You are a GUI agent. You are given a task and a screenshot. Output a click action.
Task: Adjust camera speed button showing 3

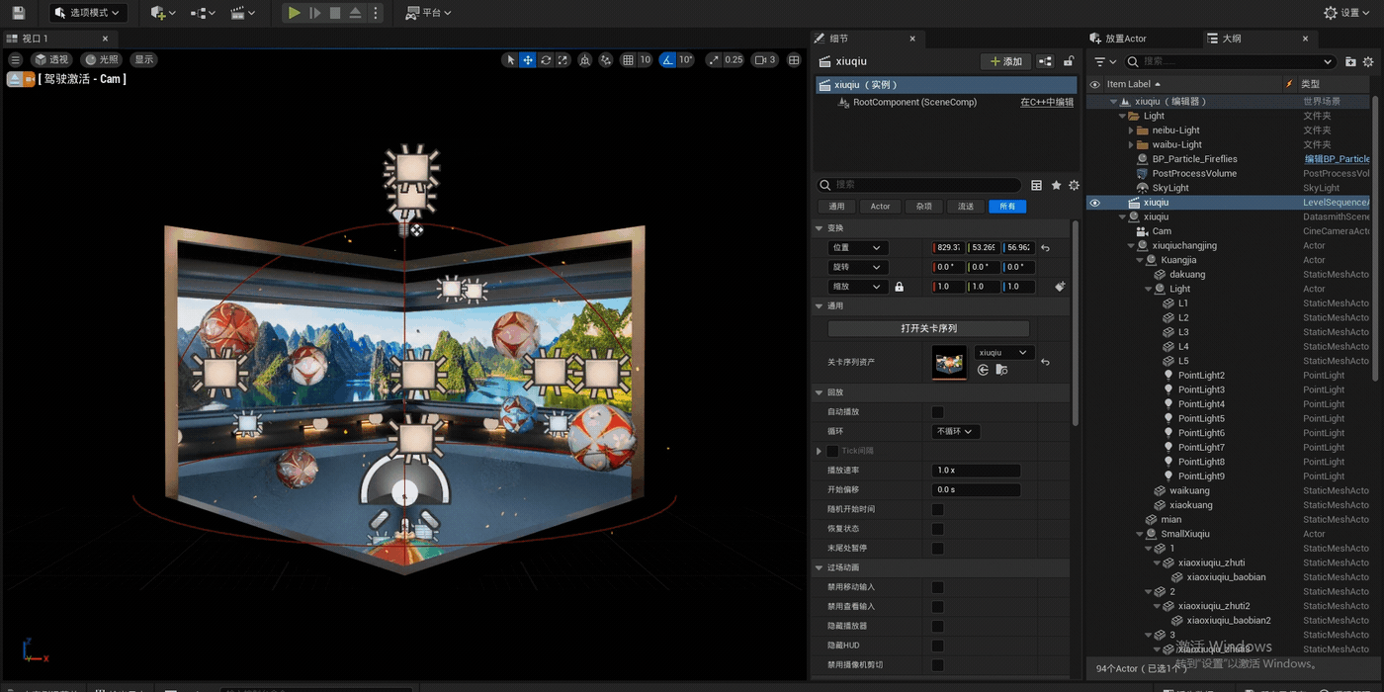765,60
